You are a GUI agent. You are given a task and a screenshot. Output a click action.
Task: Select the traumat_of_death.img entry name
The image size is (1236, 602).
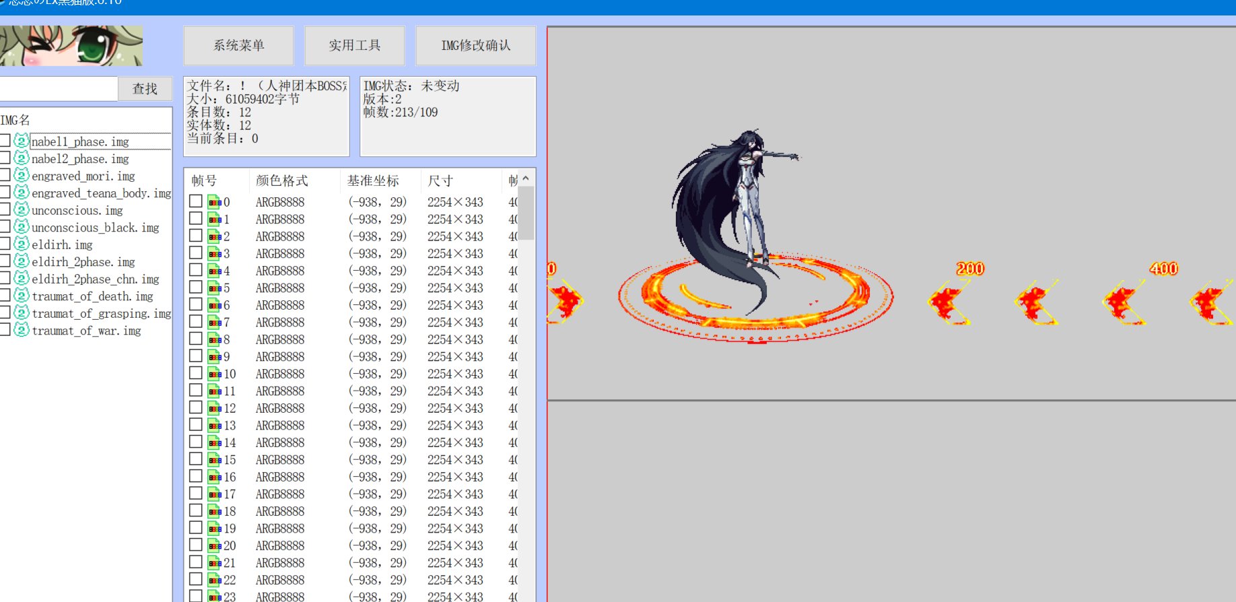coord(92,296)
